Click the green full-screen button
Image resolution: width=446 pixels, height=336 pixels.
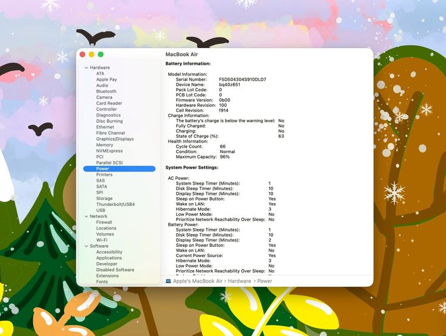point(100,55)
